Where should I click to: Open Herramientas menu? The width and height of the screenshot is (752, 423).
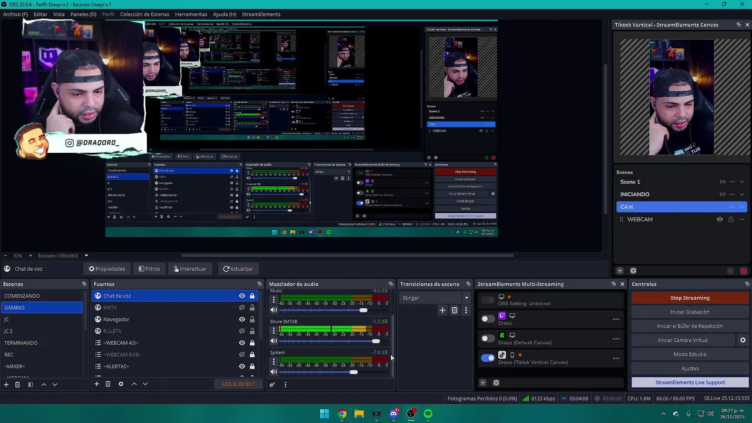click(x=191, y=14)
